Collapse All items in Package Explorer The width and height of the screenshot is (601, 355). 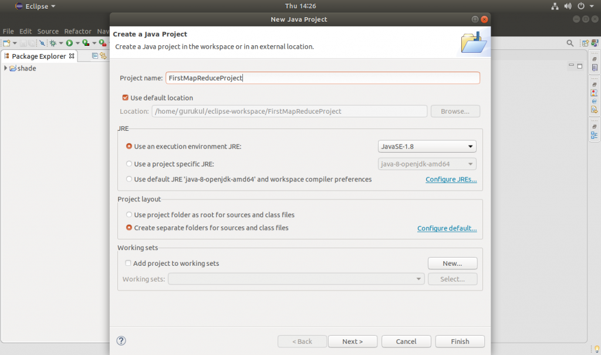pyautogui.click(x=95, y=56)
